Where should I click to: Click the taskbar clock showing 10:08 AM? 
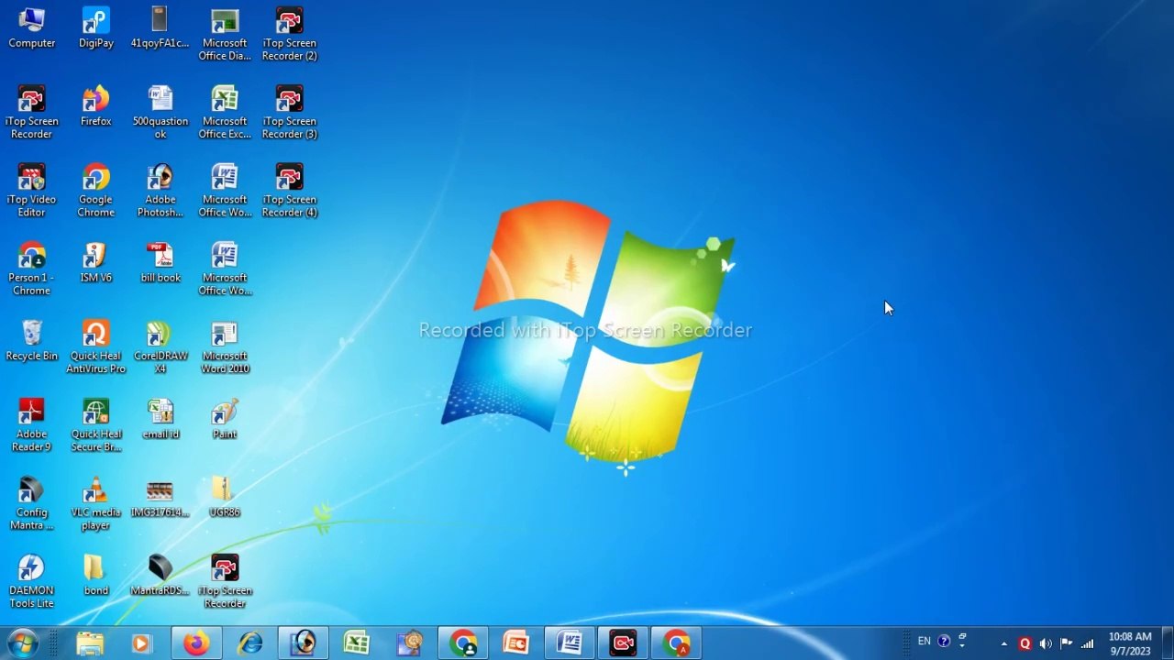[1129, 643]
